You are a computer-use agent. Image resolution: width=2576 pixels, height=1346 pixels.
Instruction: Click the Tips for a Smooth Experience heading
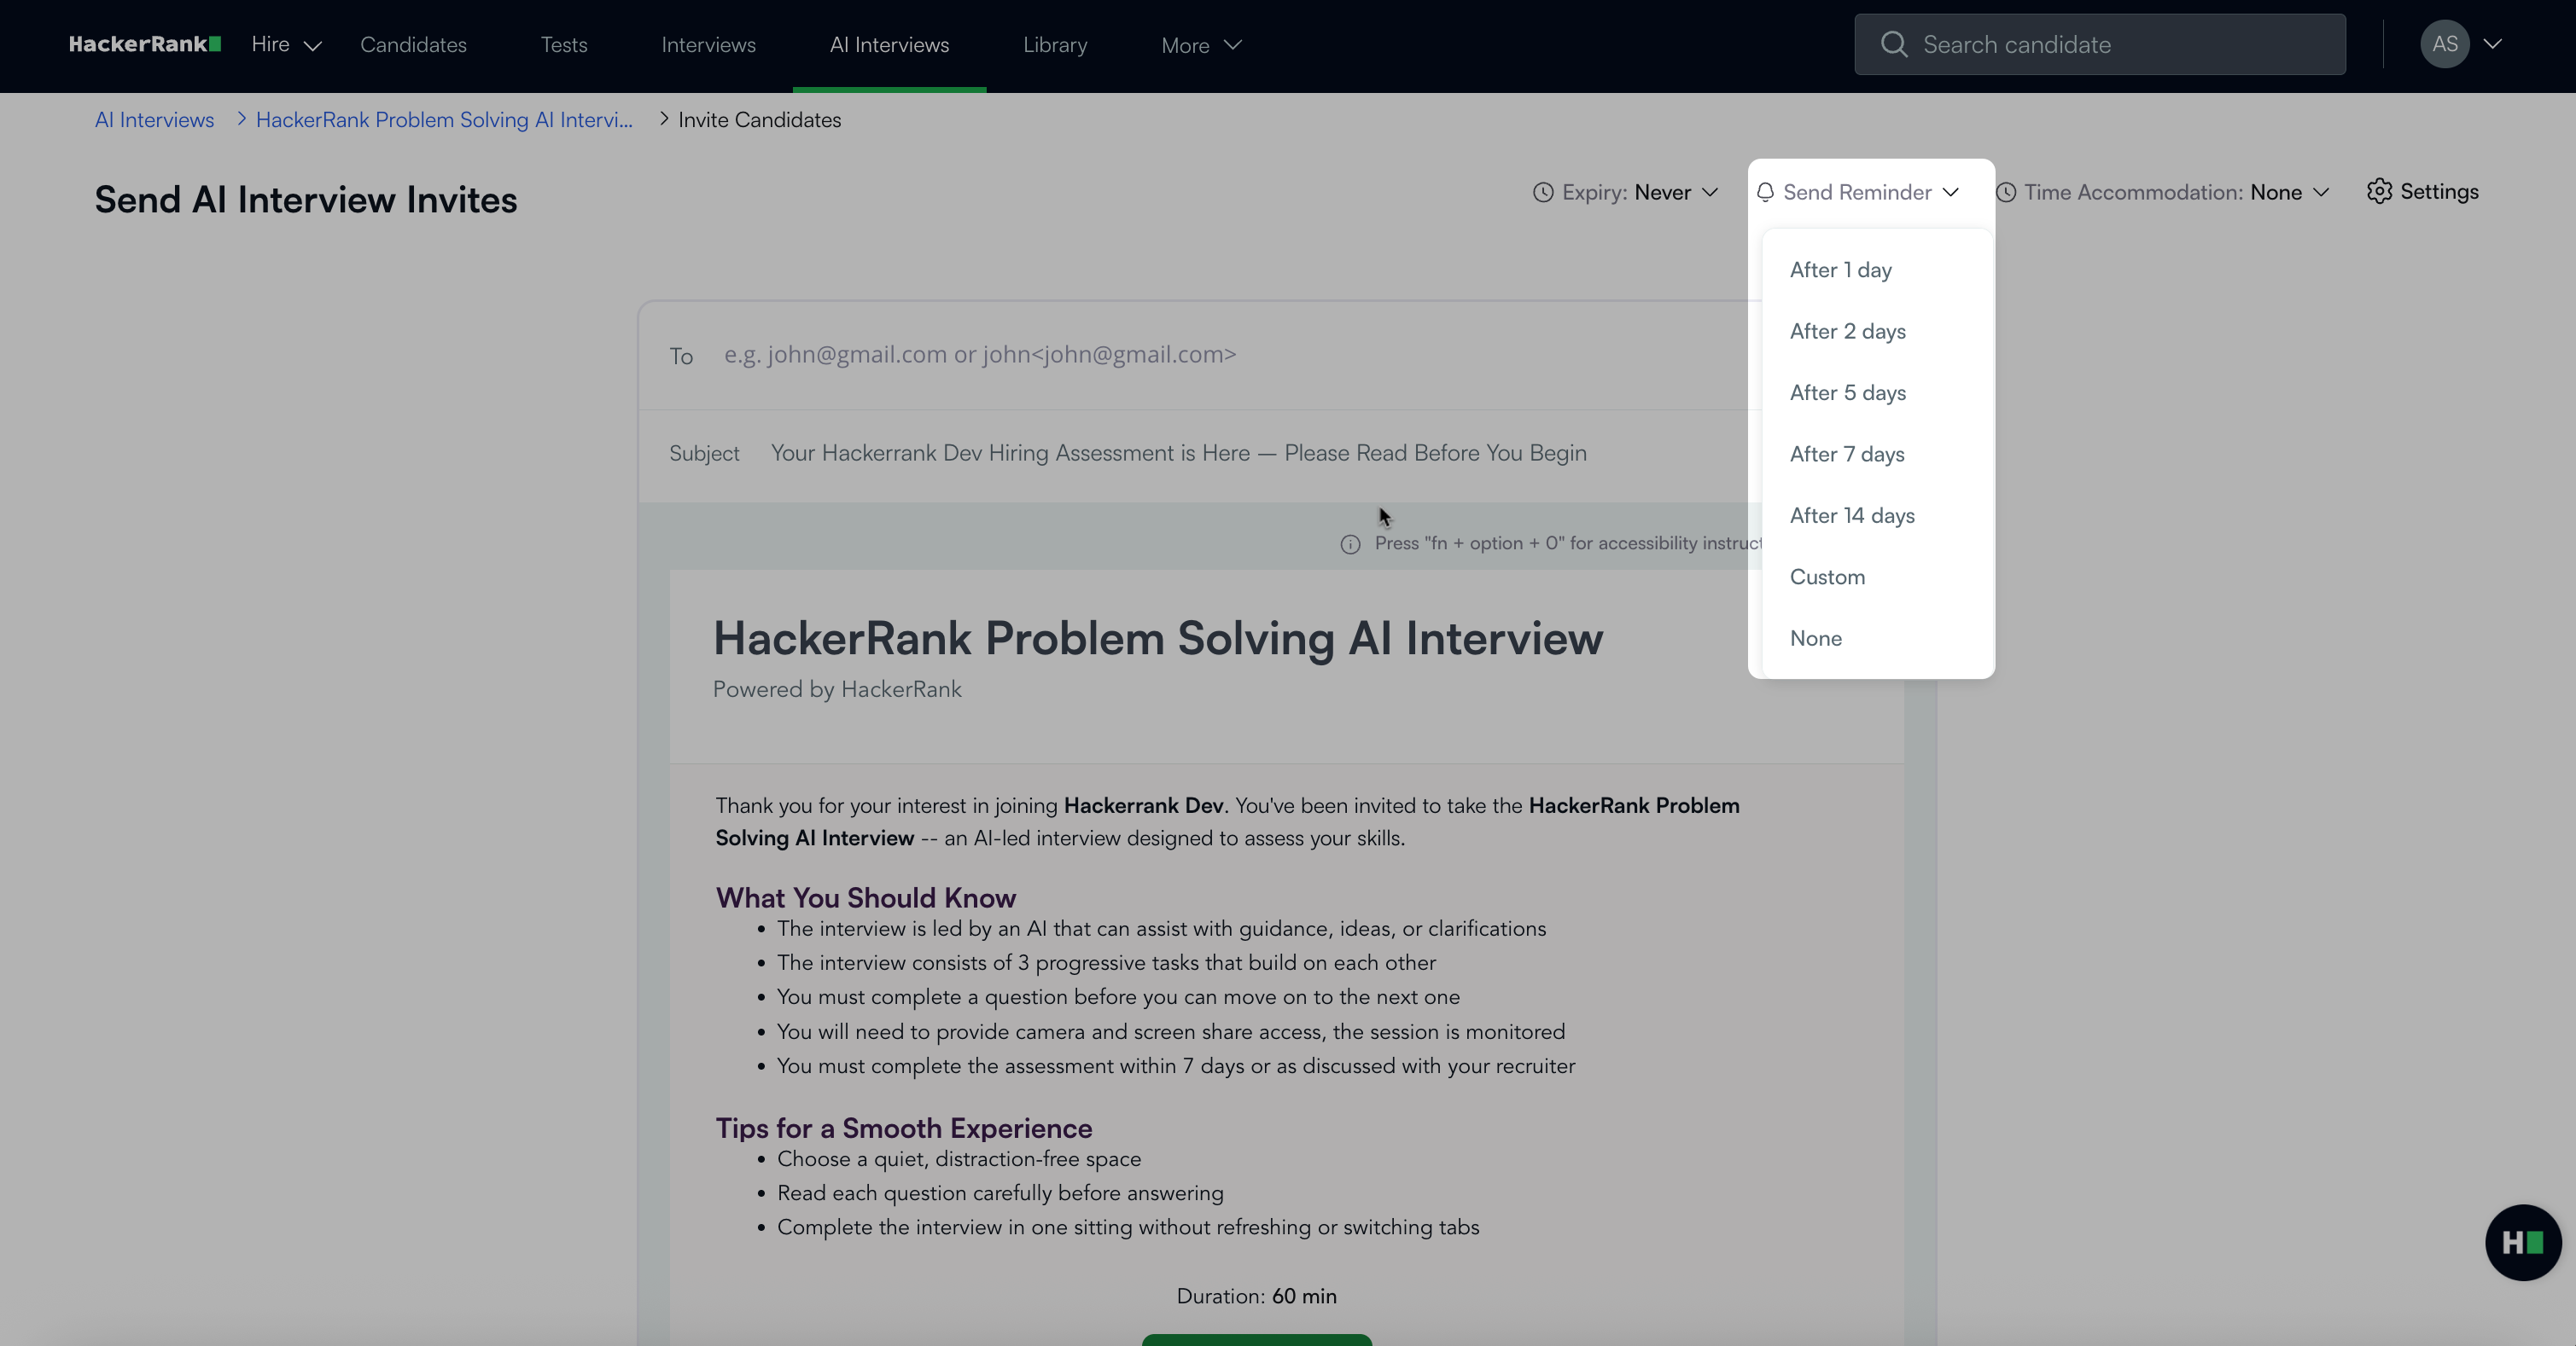click(x=904, y=1128)
